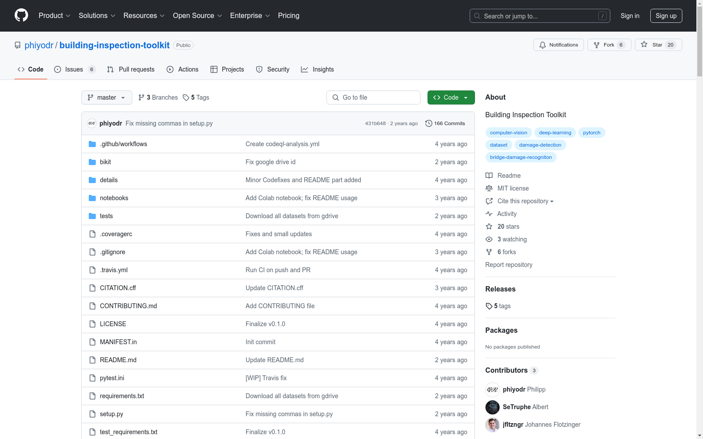The height and width of the screenshot is (439, 703).
Task: Open phiyodr user profile link
Action: click(x=39, y=45)
